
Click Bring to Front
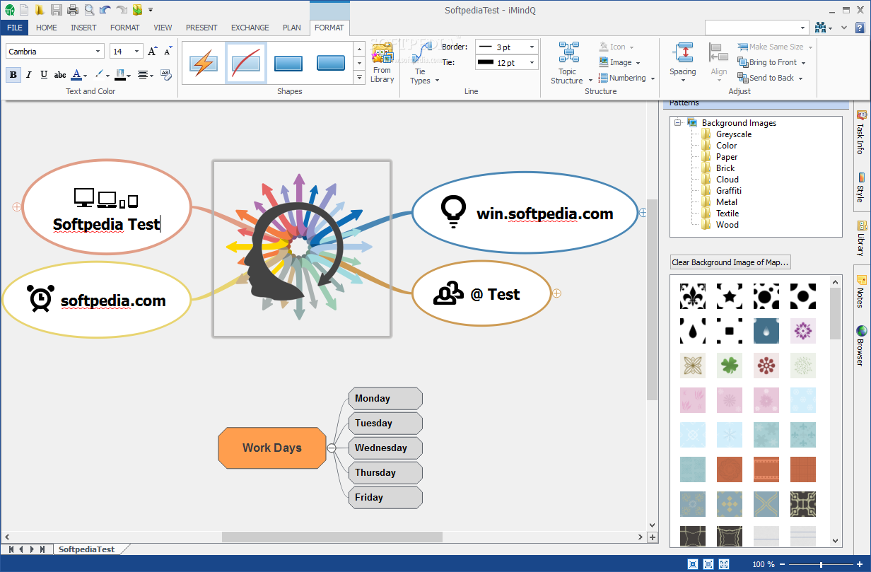point(771,62)
